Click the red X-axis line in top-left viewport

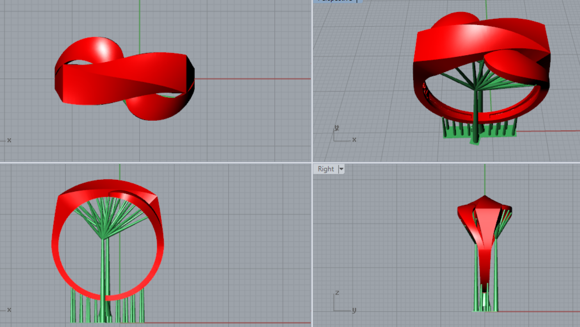(251, 79)
